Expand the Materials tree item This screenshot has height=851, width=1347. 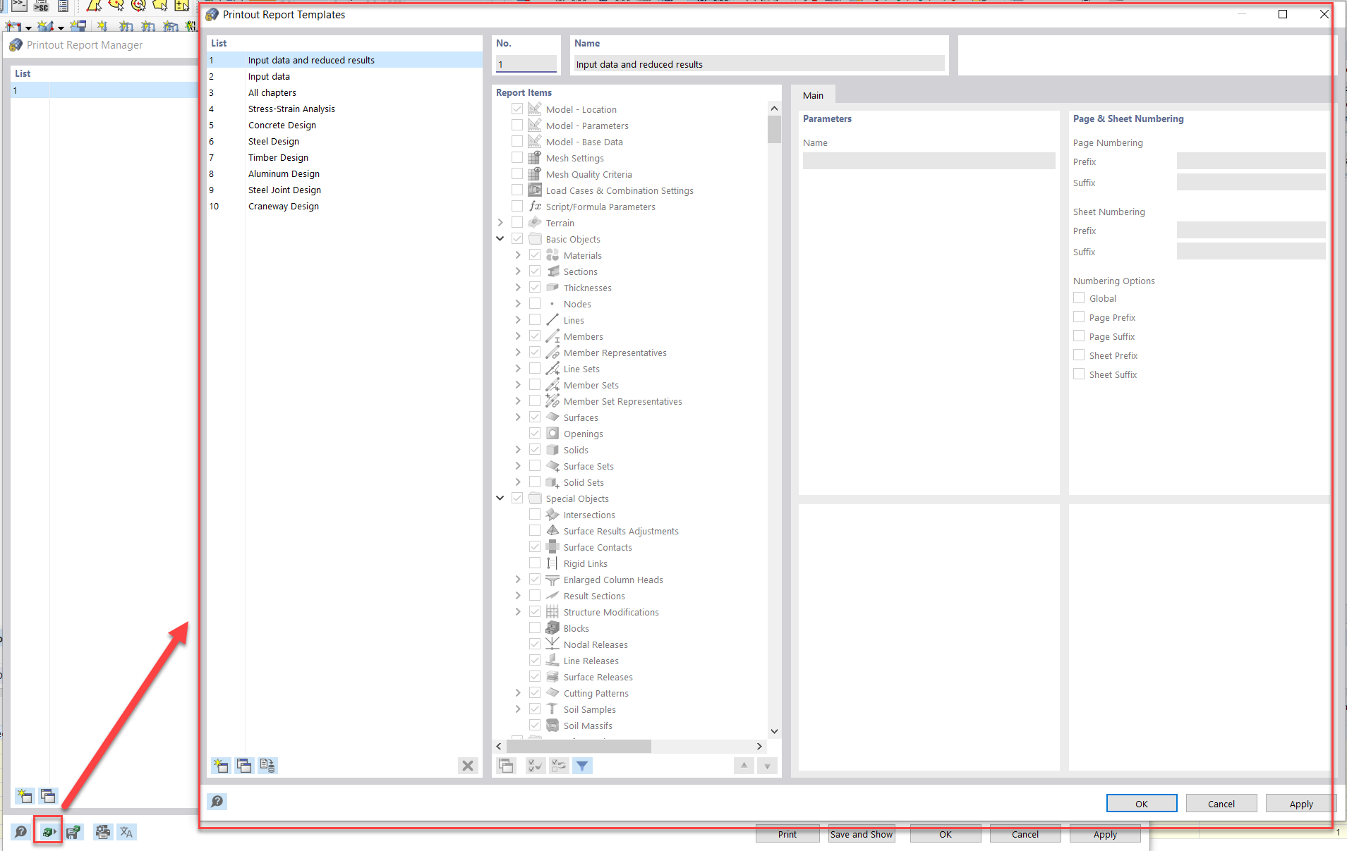pyautogui.click(x=517, y=255)
